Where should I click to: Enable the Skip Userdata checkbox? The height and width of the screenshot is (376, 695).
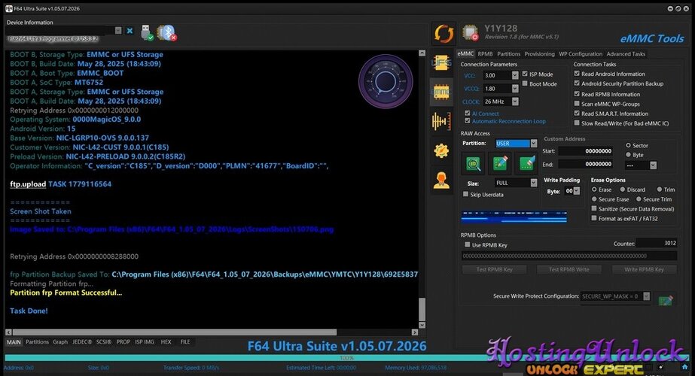[x=465, y=194]
